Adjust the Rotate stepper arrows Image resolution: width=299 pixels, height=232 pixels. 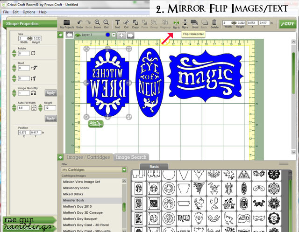coord(14,53)
